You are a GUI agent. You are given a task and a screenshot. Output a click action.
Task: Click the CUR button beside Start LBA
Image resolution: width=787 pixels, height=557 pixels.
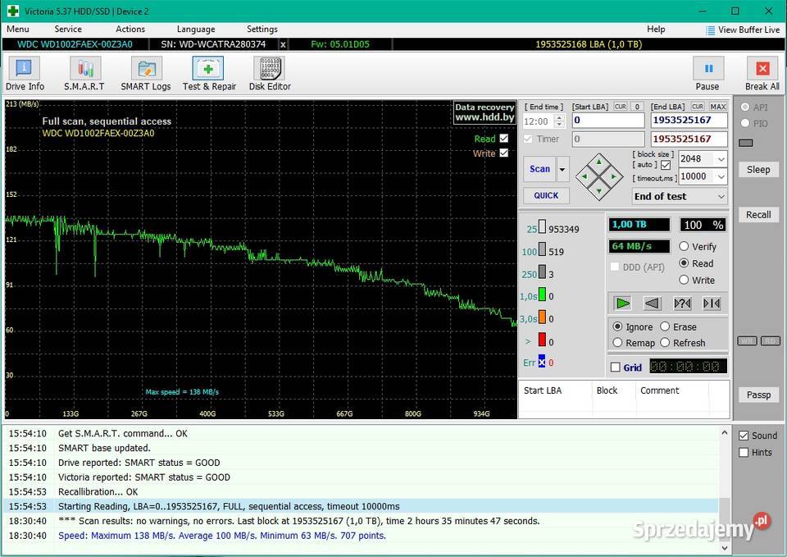click(x=621, y=107)
